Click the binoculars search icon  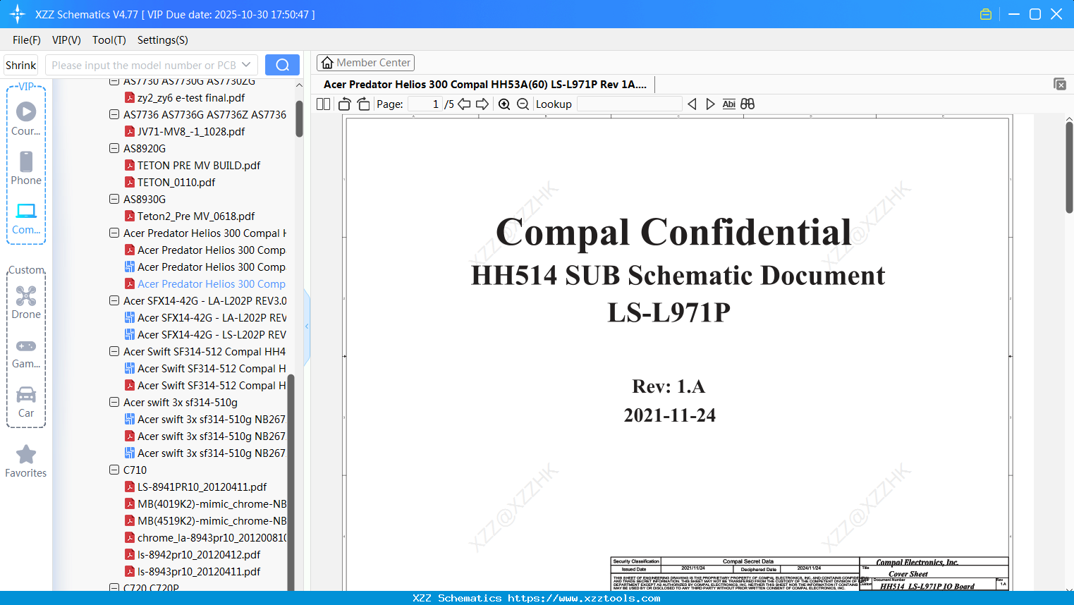(x=747, y=104)
